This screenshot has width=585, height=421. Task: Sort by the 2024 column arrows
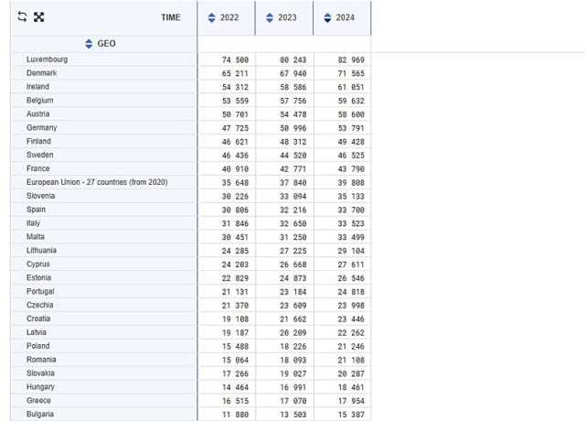[327, 18]
